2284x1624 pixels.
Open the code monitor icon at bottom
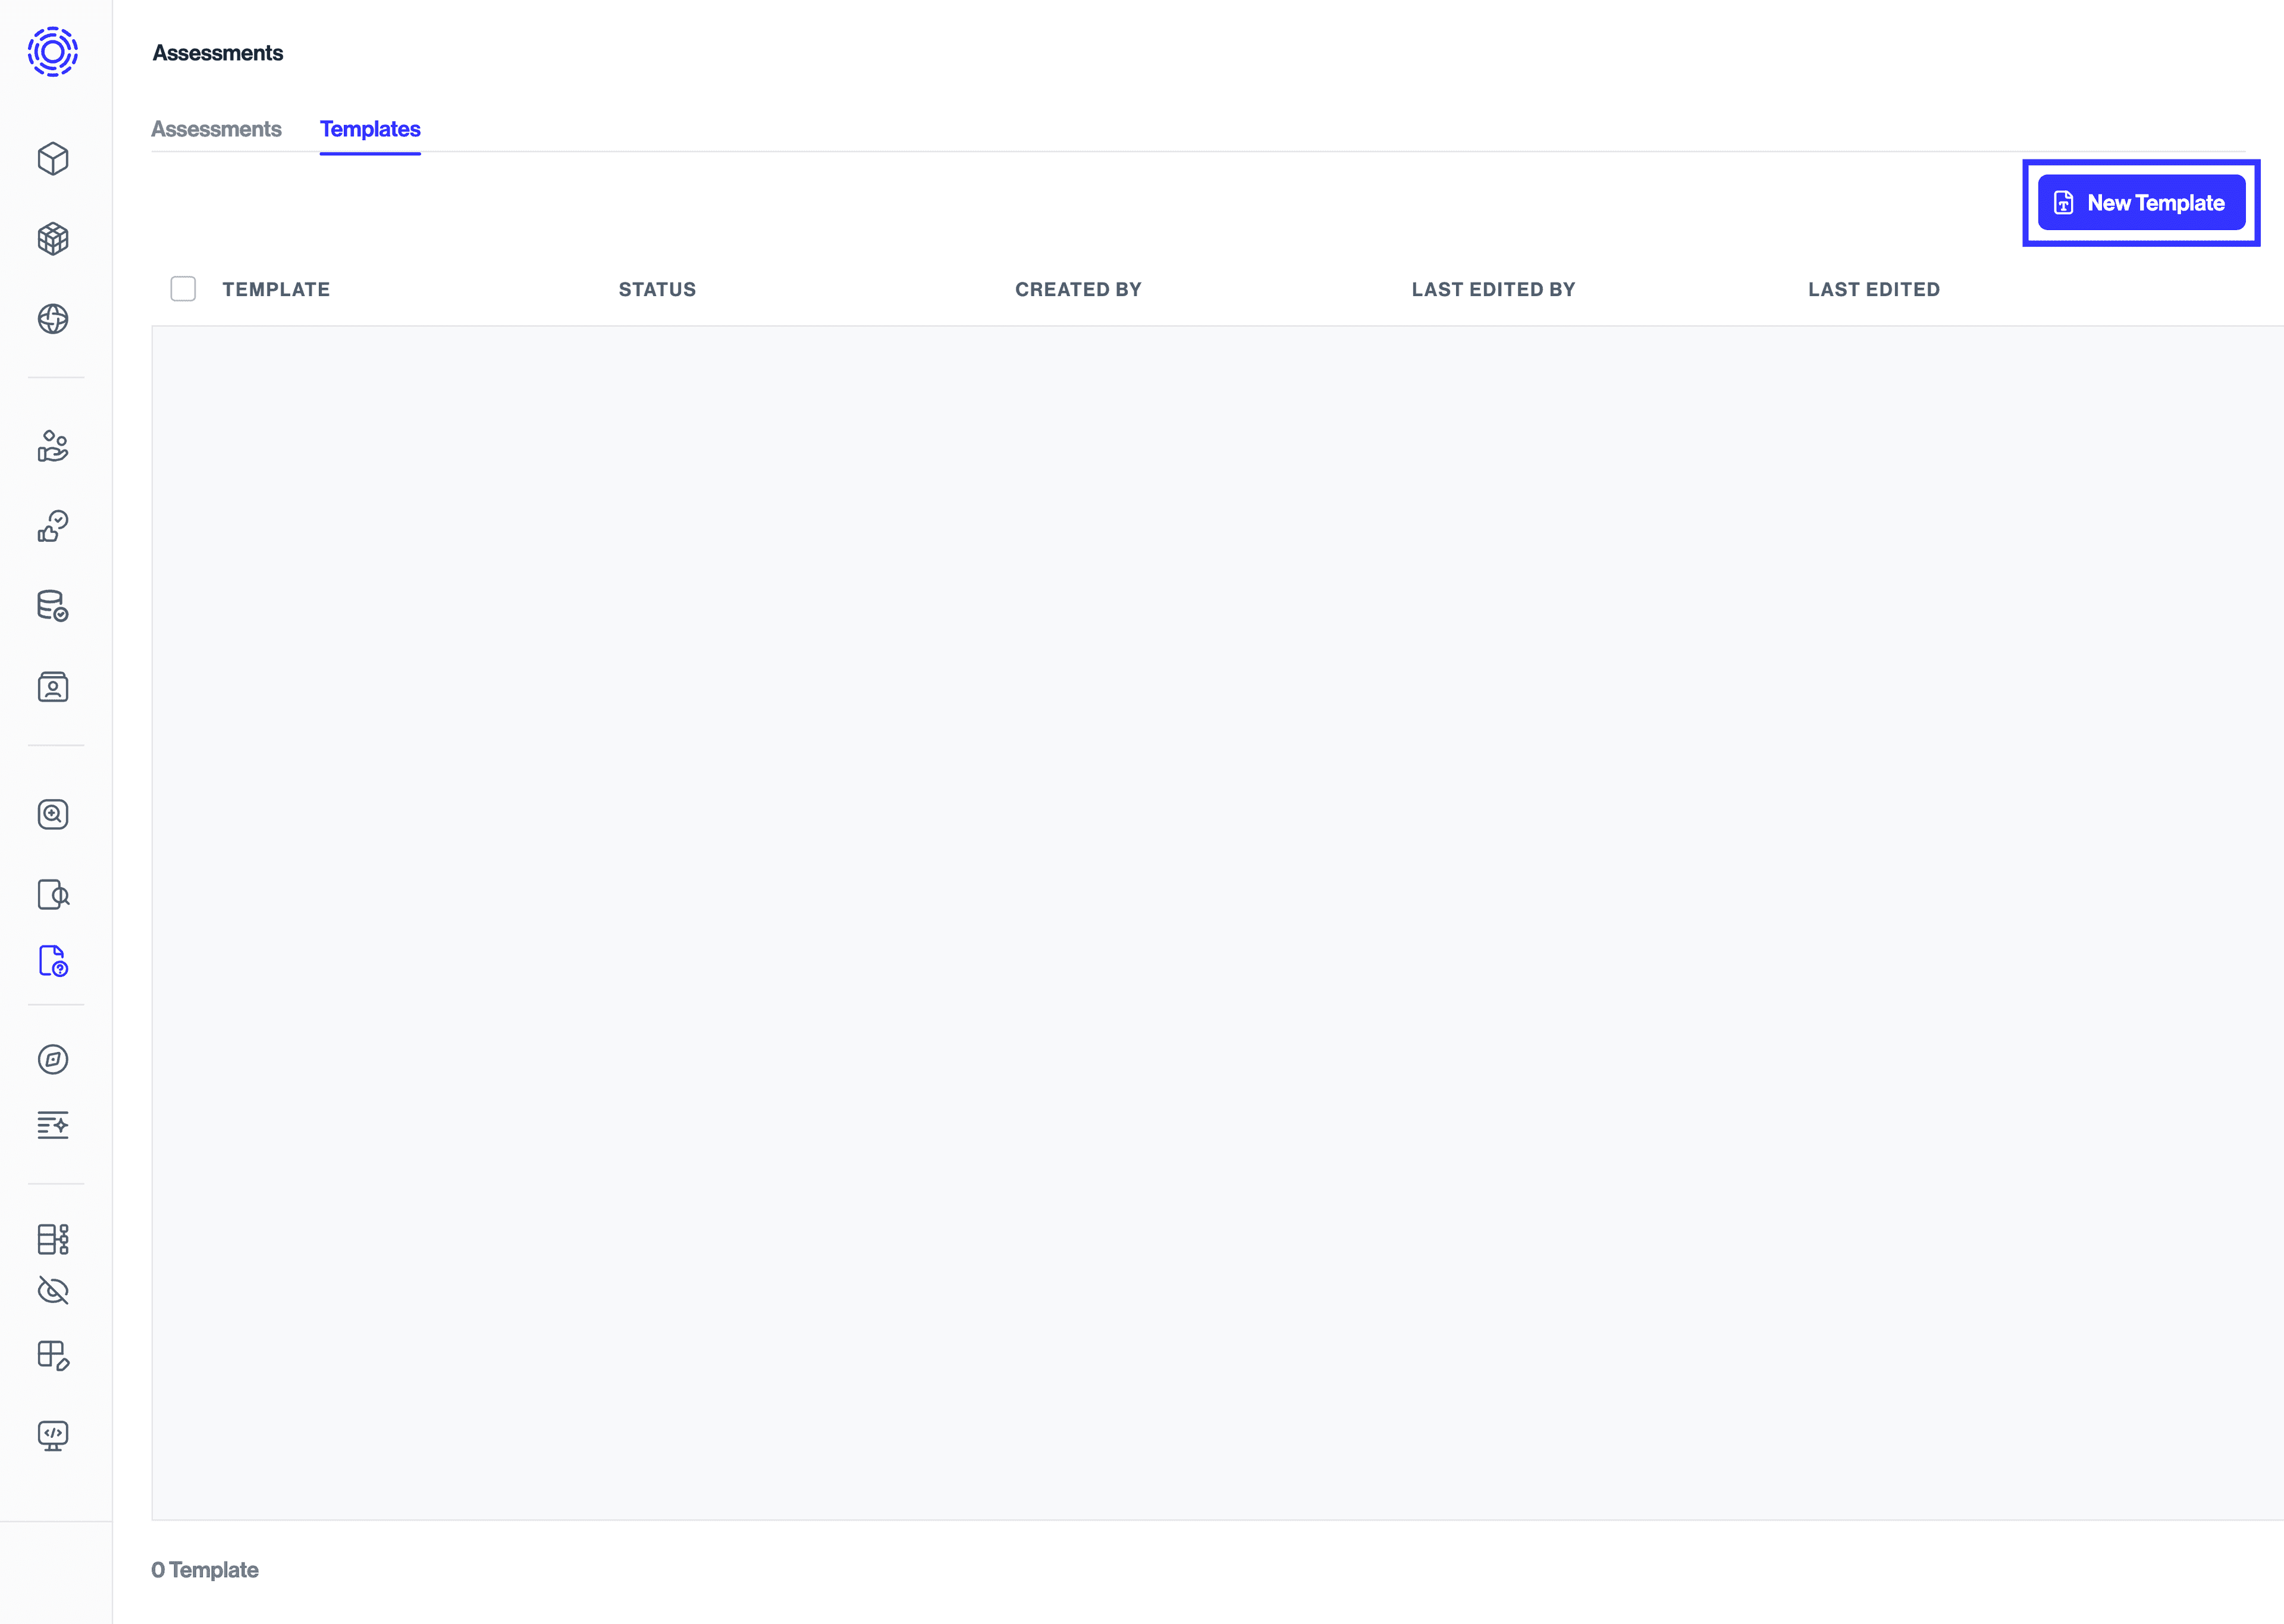click(x=52, y=1437)
